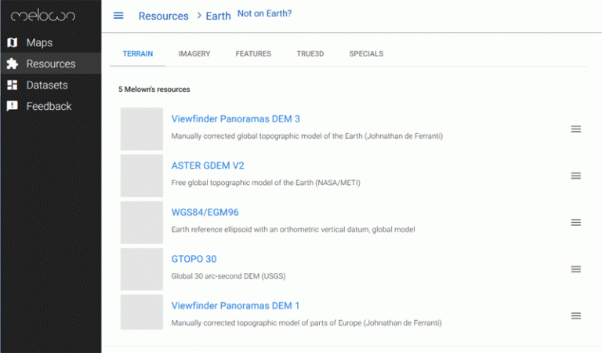Click the Melown logo in the sidebar
This screenshot has height=353, width=602.
[x=42, y=16]
